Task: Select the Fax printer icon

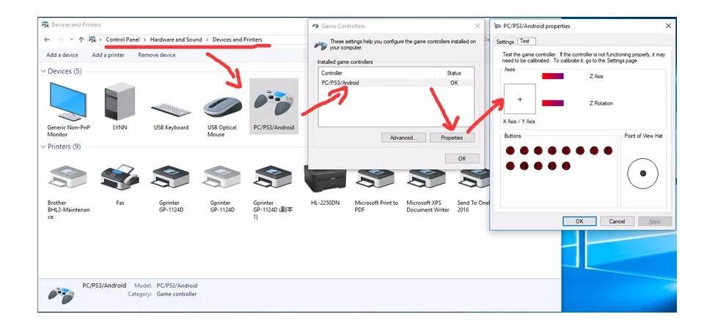Action: 120,177
